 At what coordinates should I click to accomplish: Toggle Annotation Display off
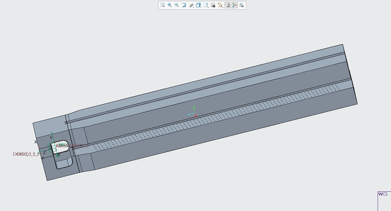coord(227,5)
